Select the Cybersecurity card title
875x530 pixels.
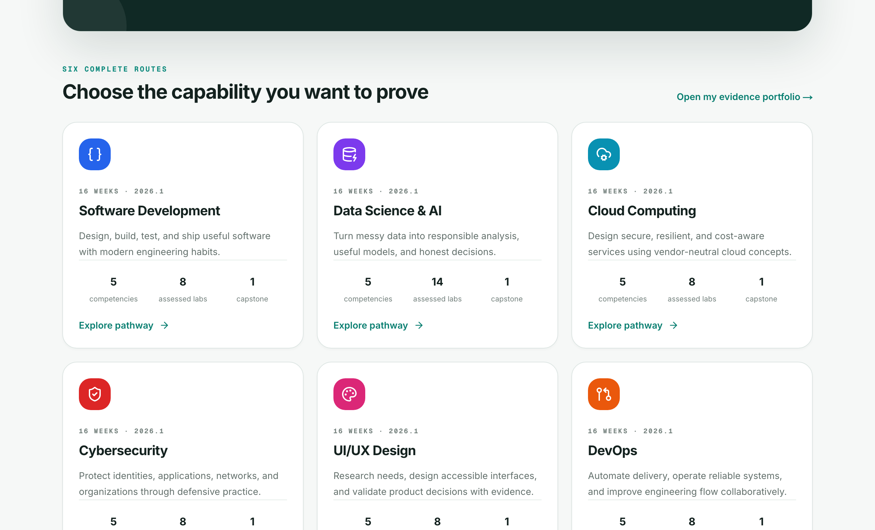coord(123,450)
